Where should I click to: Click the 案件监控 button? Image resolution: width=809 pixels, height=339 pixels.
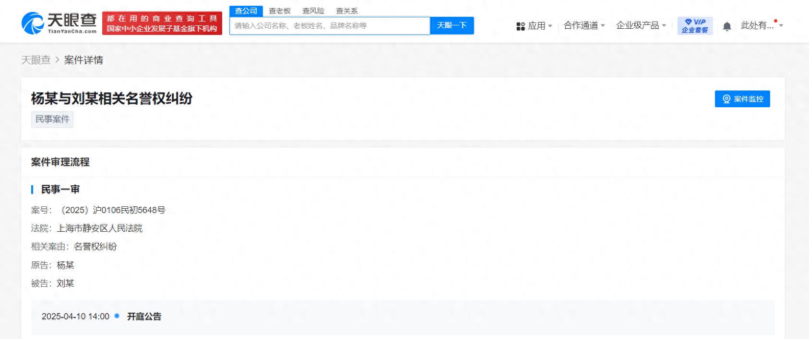coord(742,99)
